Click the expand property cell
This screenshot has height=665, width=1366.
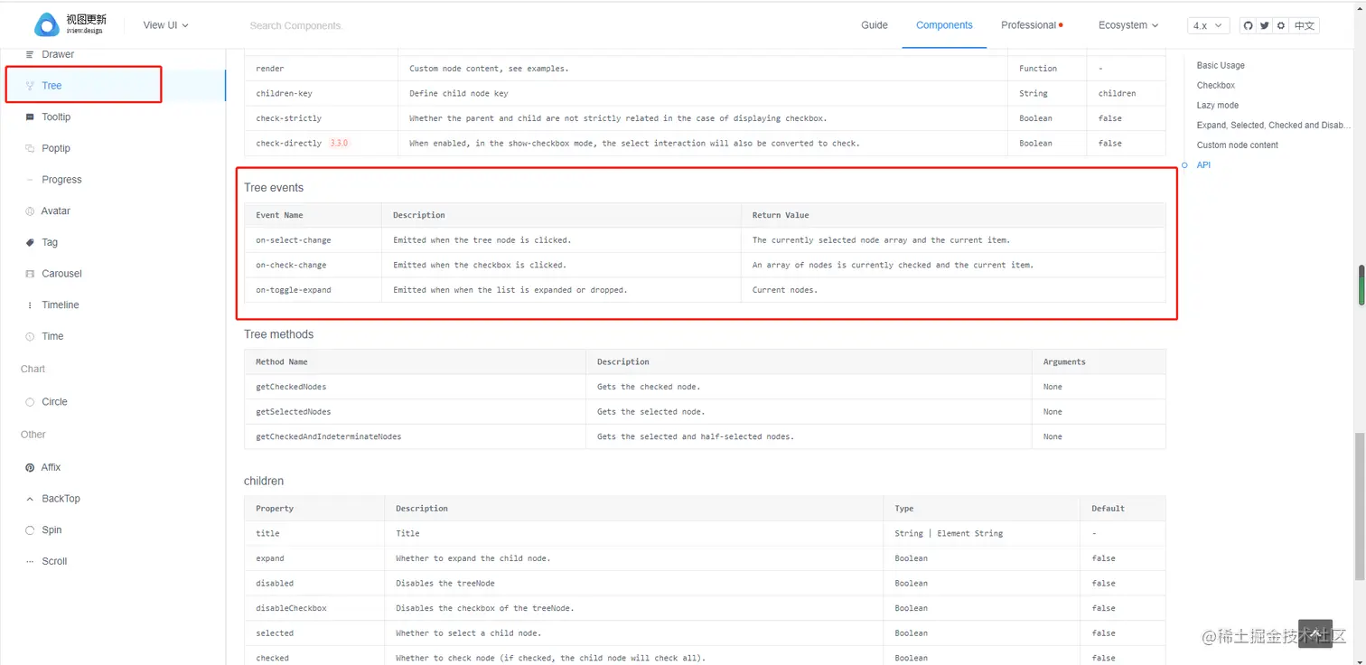(x=314, y=558)
